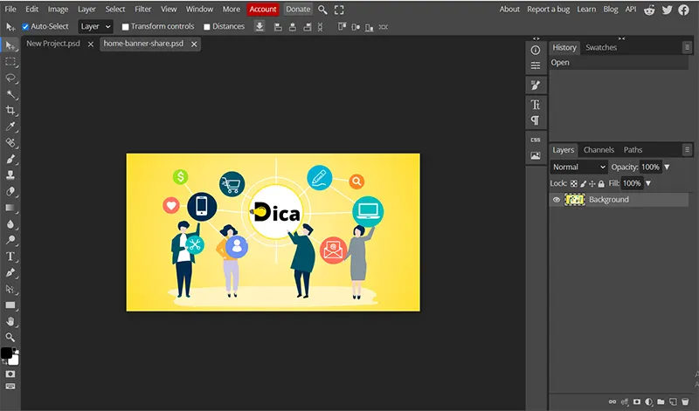
Task: Hide the Background layer with the eye
Action: click(x=557, y=200)
